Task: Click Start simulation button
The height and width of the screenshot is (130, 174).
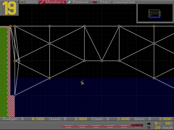Action: 113,2
